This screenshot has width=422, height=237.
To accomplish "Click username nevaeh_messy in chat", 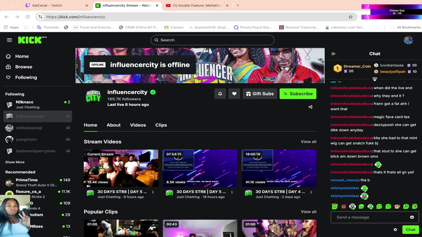I will [345, 180].
